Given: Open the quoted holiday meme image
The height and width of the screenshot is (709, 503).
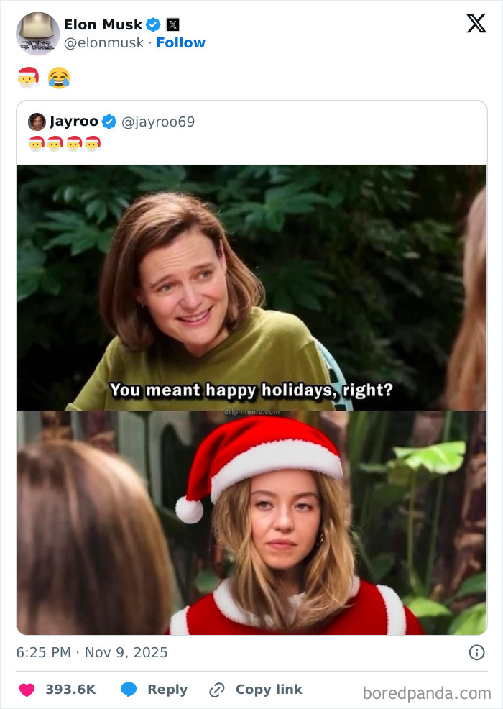Looking at the screenshot, I should 251,399.
